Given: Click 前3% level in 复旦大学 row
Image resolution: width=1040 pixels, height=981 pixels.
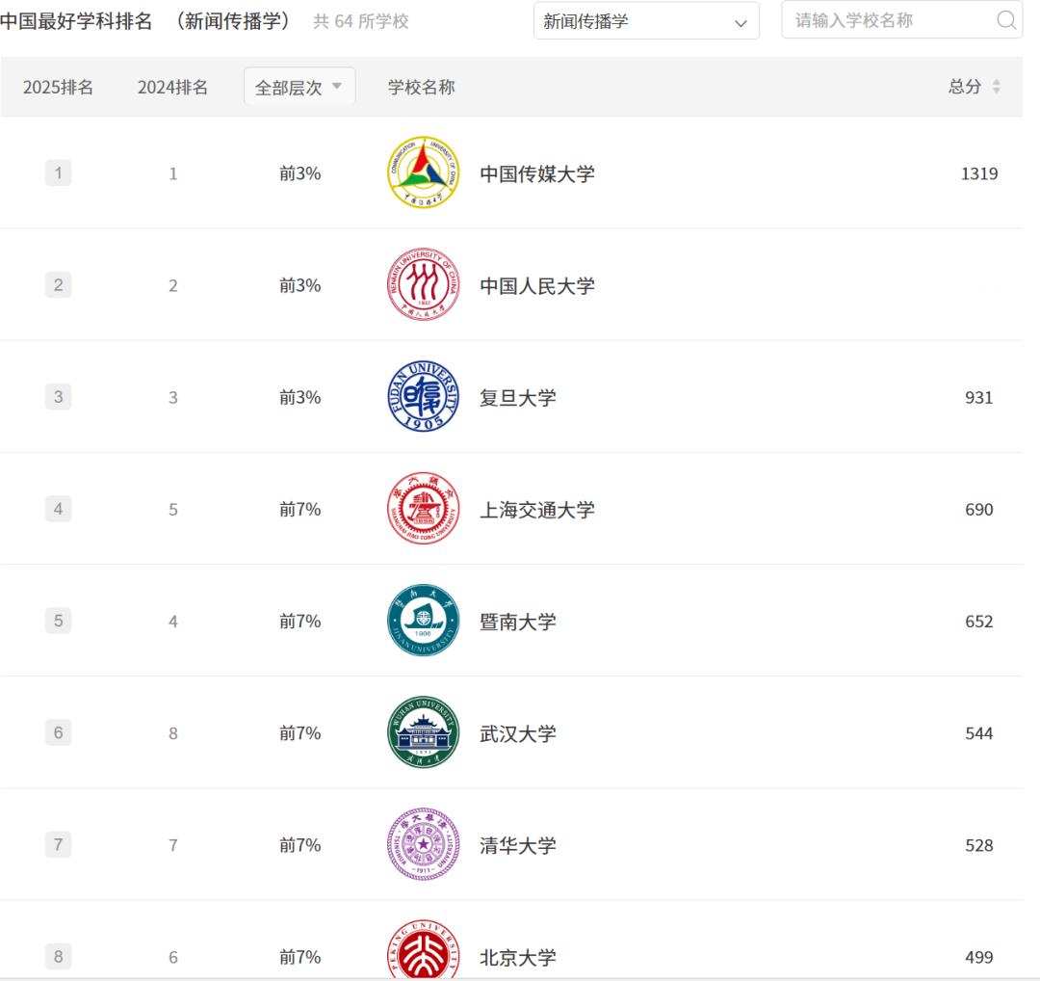Looking at the screenshot, I should (x=299, y=398).
